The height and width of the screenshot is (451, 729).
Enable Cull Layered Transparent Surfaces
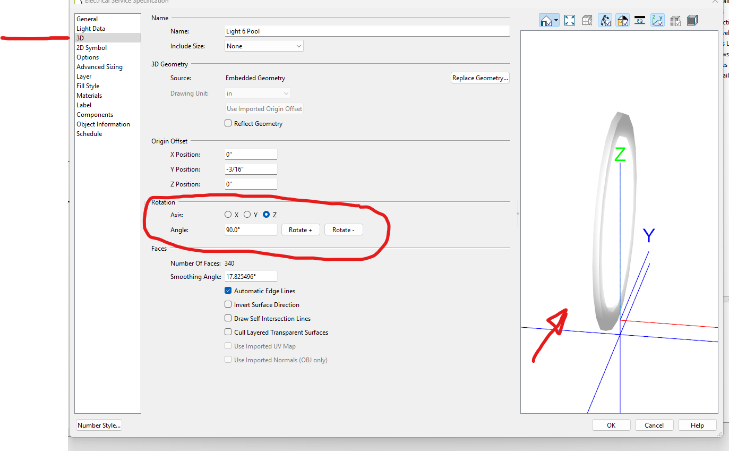click(228, 332)
